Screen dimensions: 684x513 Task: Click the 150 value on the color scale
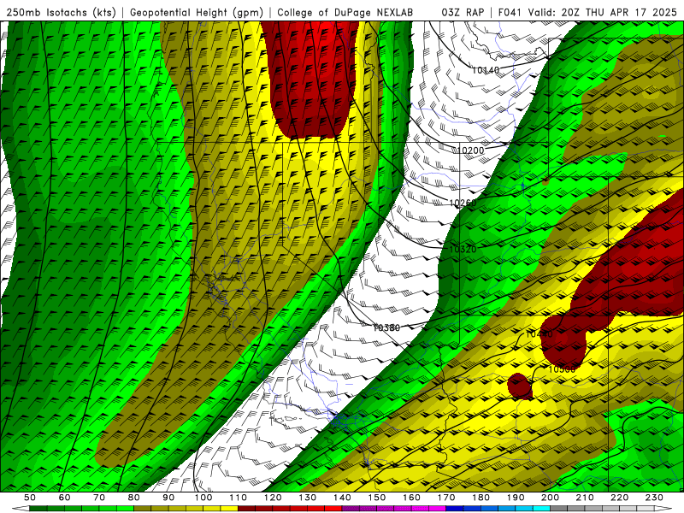[x=377, y=498]
